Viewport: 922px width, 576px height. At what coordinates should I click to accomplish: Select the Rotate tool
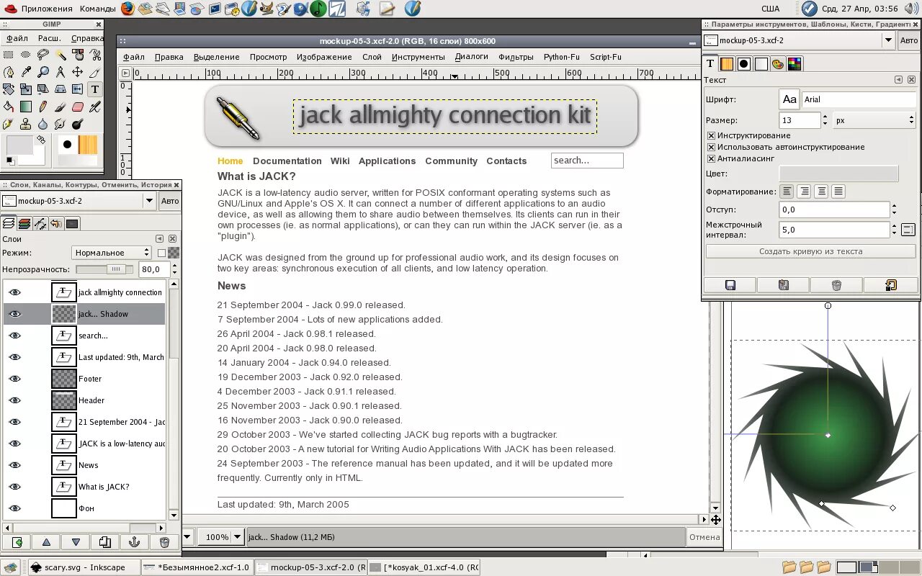click(8, 89)
